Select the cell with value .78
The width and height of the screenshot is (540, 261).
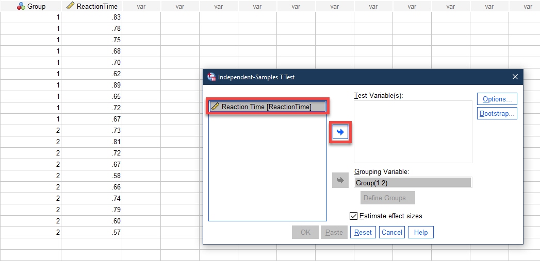tap(92, 28)
